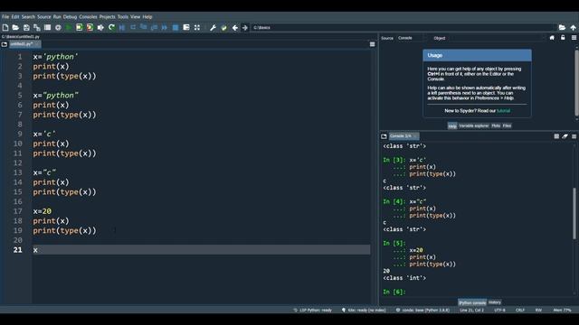
Task: Switch to Files tab
Action: [507, 125]
